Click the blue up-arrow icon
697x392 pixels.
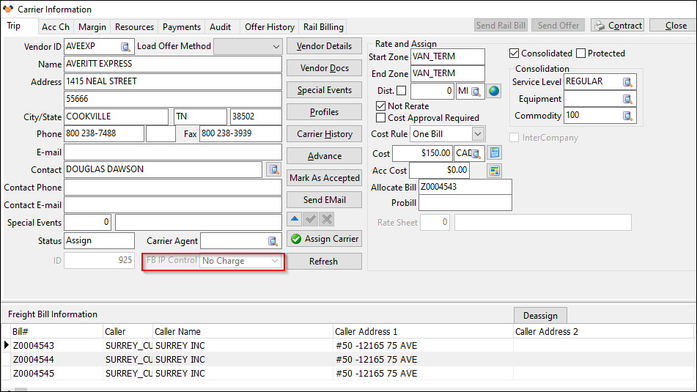[294, 219]
